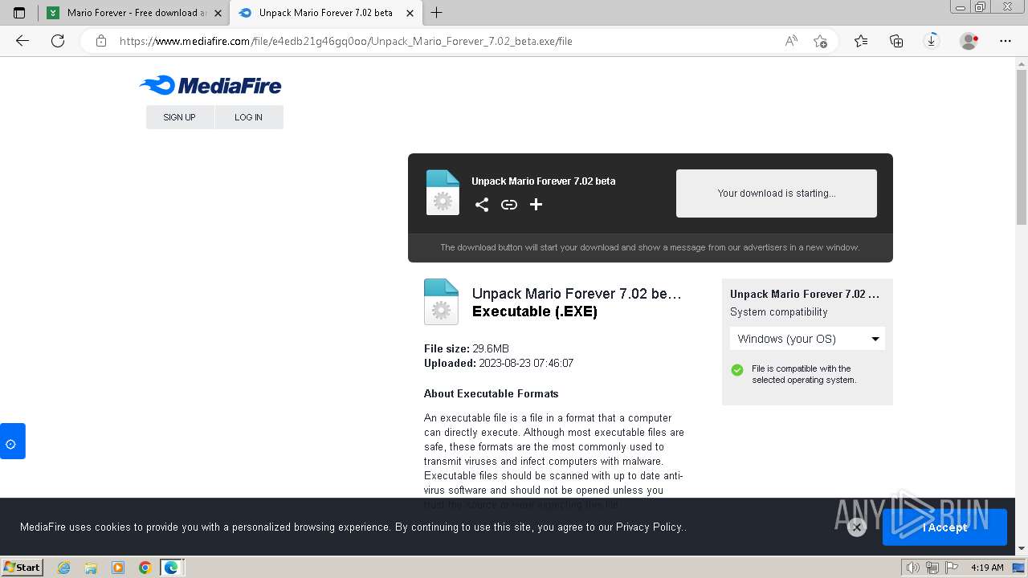Image resolution: width=1028 pixels, height=578 pixels.
Task: Click the green compatibility check icon
Action: coord(737,370)
